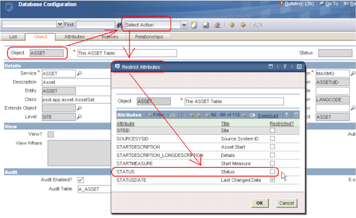Go to next record arrow icon
The height and width of the screenshot is (218, 356).
[243, 25]
